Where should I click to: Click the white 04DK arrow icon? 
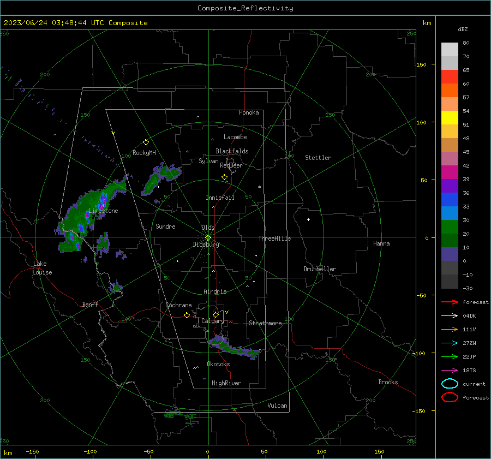click(x=450, y=315)
